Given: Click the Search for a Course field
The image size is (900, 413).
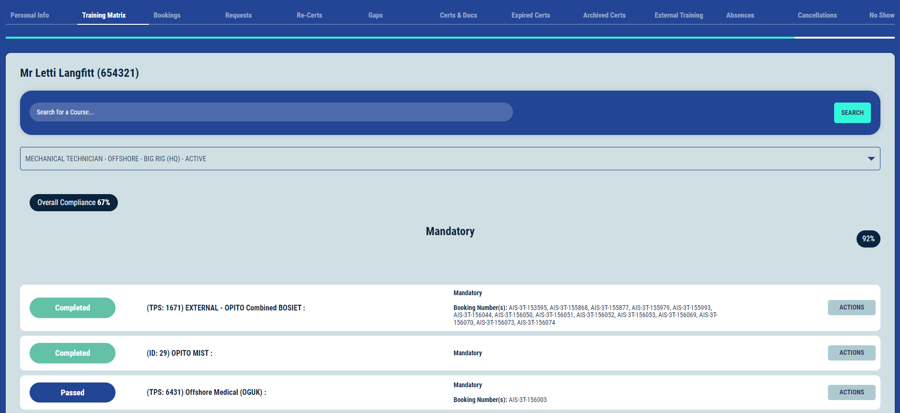Looking at the screenshot, I should [x=271, y=112].
